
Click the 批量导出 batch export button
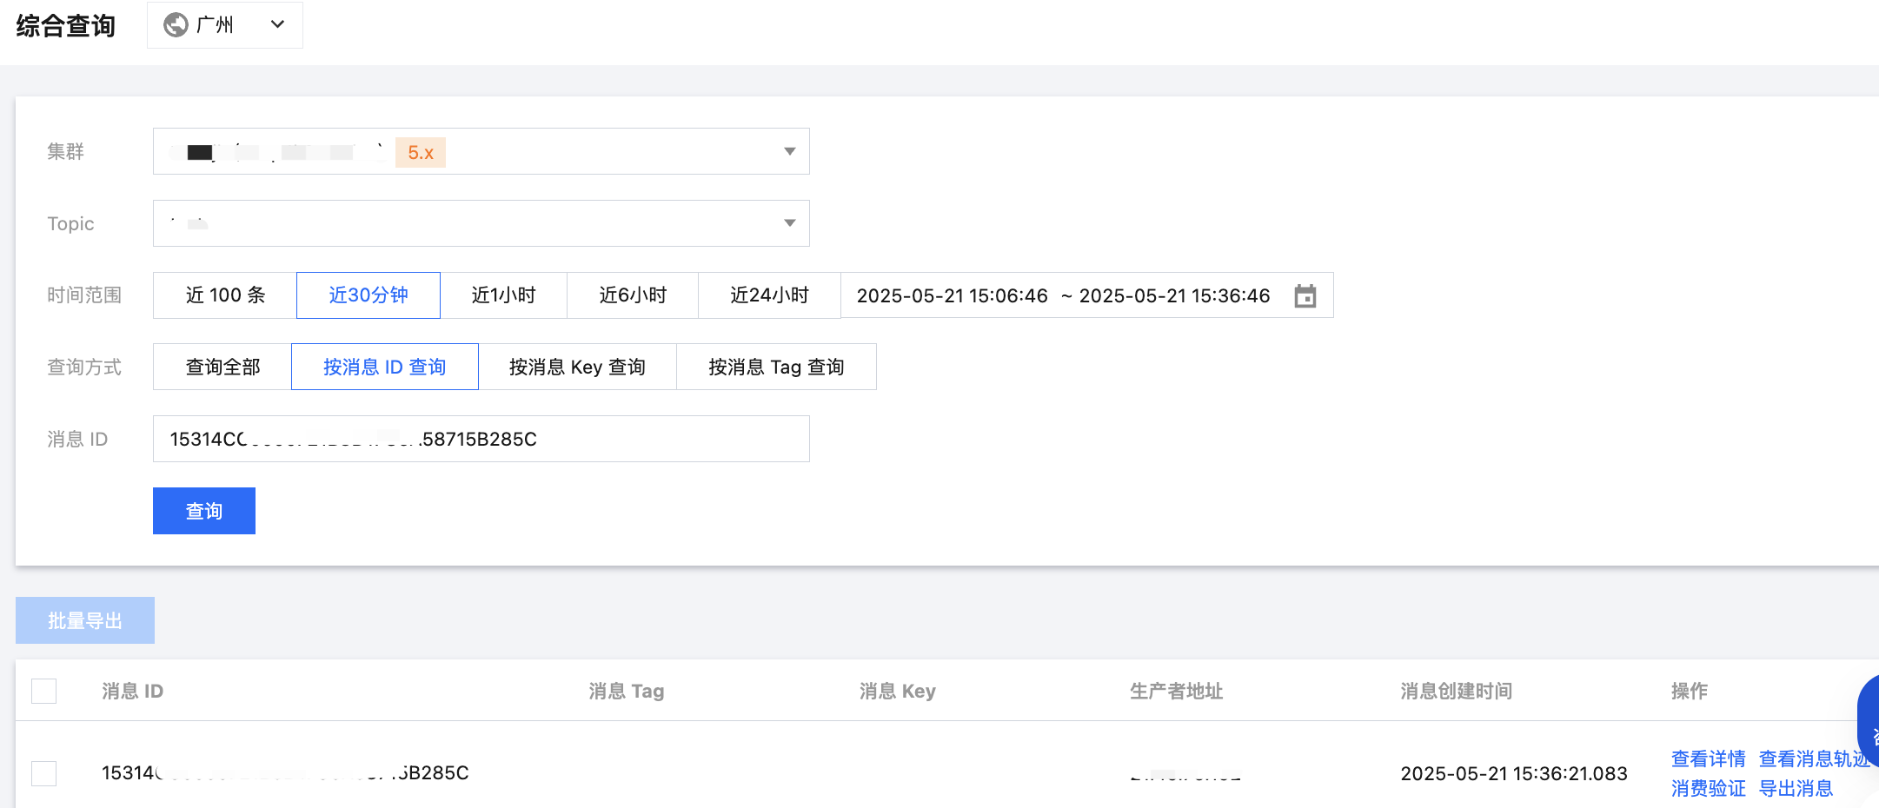84,619
